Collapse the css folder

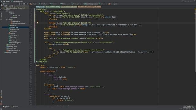click(9, 14)
